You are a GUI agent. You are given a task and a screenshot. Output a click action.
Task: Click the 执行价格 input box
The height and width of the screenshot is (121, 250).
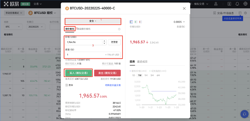coord(55,27)
